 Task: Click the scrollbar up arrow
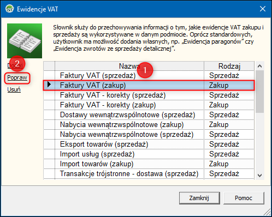(x=260, y=66)
